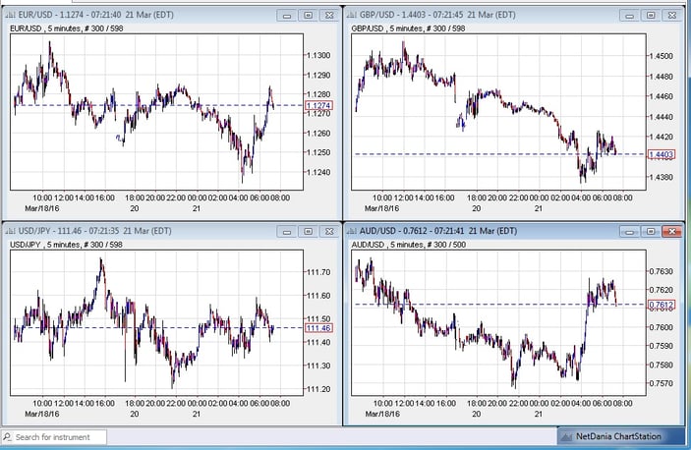The width and height of the screenshot is (691, 450).
Task: Maximize the GBP/USD chart window
Action: 651,16
